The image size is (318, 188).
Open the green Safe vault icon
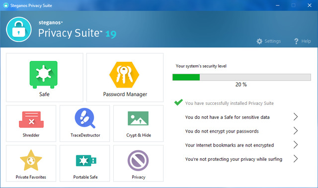tap(43, 75)
